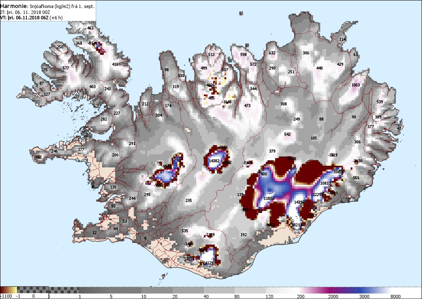Click the 114 value at the northeast tip
This screenshot has height=299, width=422.
(x=342, y=40)
